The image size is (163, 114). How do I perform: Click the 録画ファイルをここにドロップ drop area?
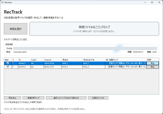tap(94, 29)
